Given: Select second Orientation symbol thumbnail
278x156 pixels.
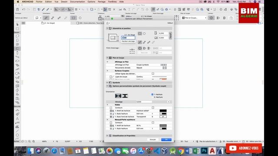Looking at the screenshot, I should click(x=125, y=96).
